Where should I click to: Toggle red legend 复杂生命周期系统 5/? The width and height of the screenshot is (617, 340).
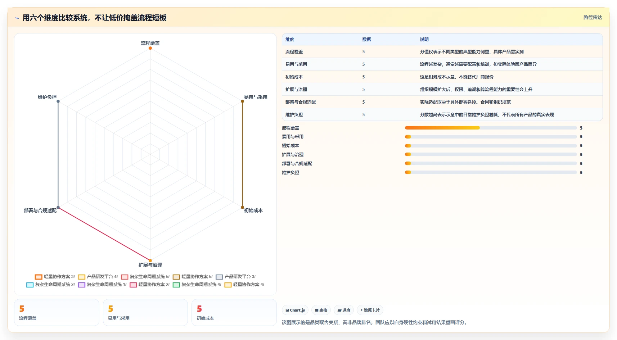click(x=145, y=277)
